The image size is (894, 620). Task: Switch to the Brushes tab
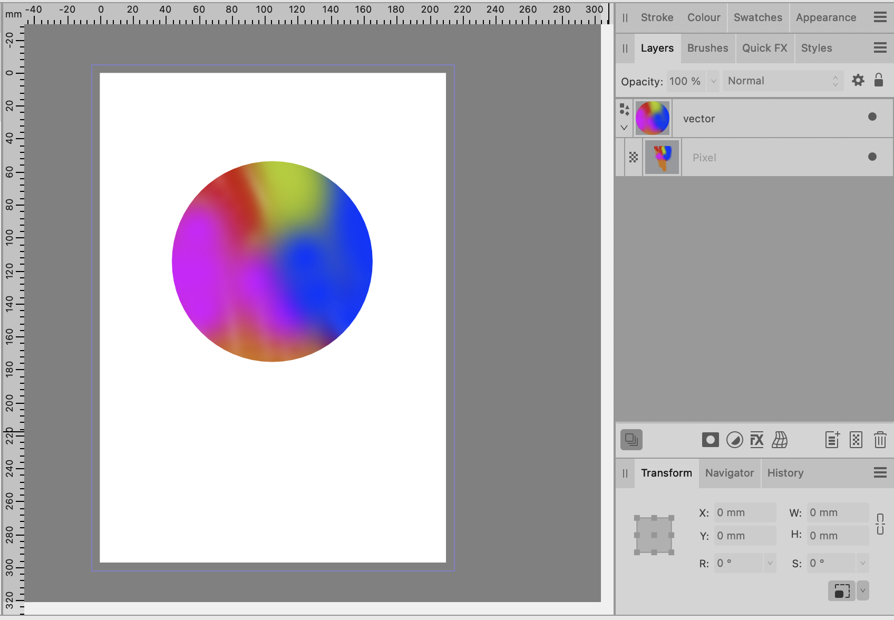(708, 48)
